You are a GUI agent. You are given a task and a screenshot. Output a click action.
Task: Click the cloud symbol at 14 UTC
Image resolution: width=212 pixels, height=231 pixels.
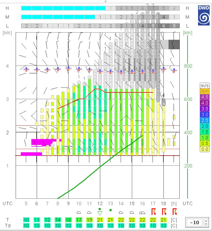point(121,212)
